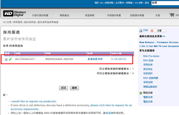Click 符合替換資格的硬碟數目 text
179x115 pixels.
click(115, 69)
